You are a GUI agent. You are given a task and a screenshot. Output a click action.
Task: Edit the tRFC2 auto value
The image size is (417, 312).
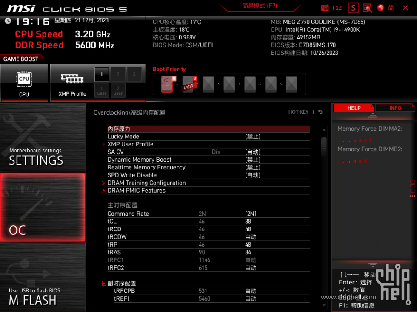point(251,268)
